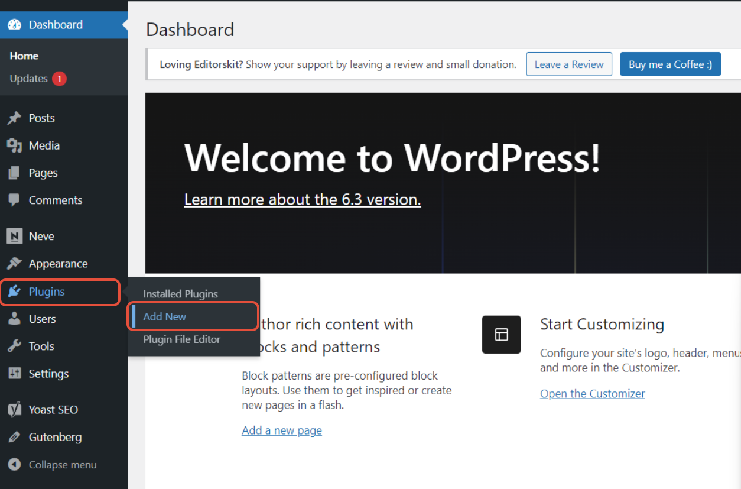
Task: Open the Plugins menu
Action: pyautogui.click(x=64, y=292)
